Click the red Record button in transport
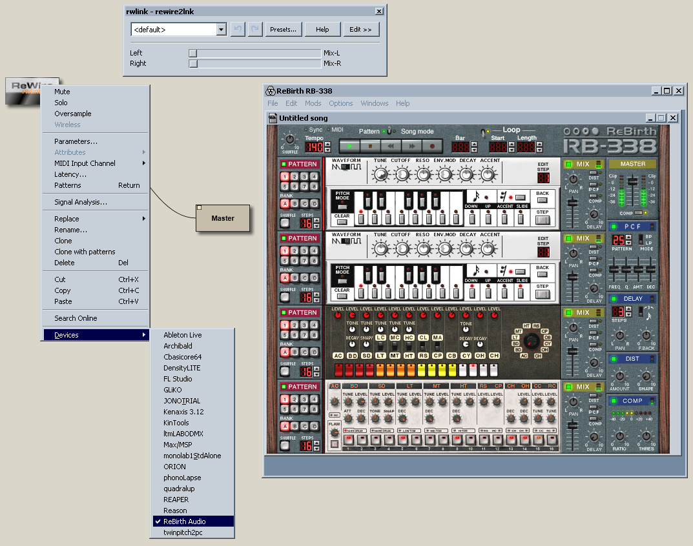The width and height of the screenshot is (693, 546). (x=433, y=147)
